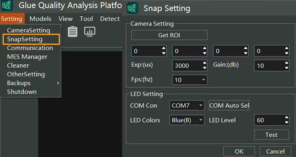
Task: Open the View menu
Action: pos(66,19)
